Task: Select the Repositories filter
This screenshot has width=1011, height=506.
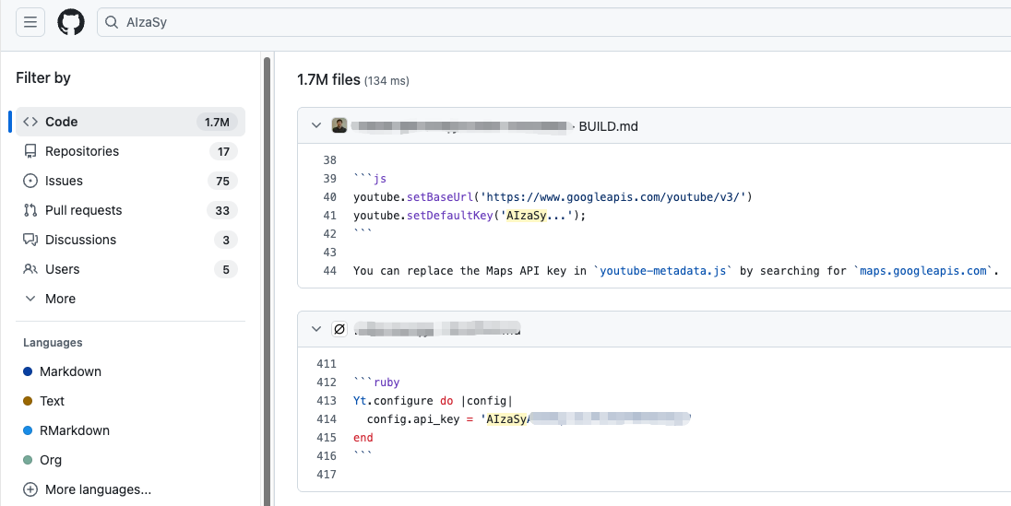Action: point(82,151)
